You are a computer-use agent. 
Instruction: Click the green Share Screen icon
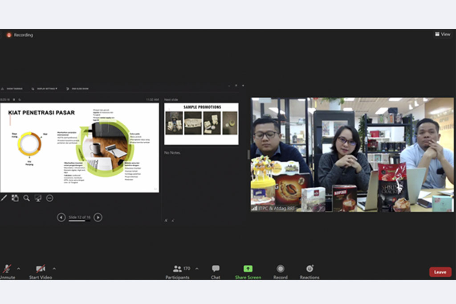[x=248, y=269]
